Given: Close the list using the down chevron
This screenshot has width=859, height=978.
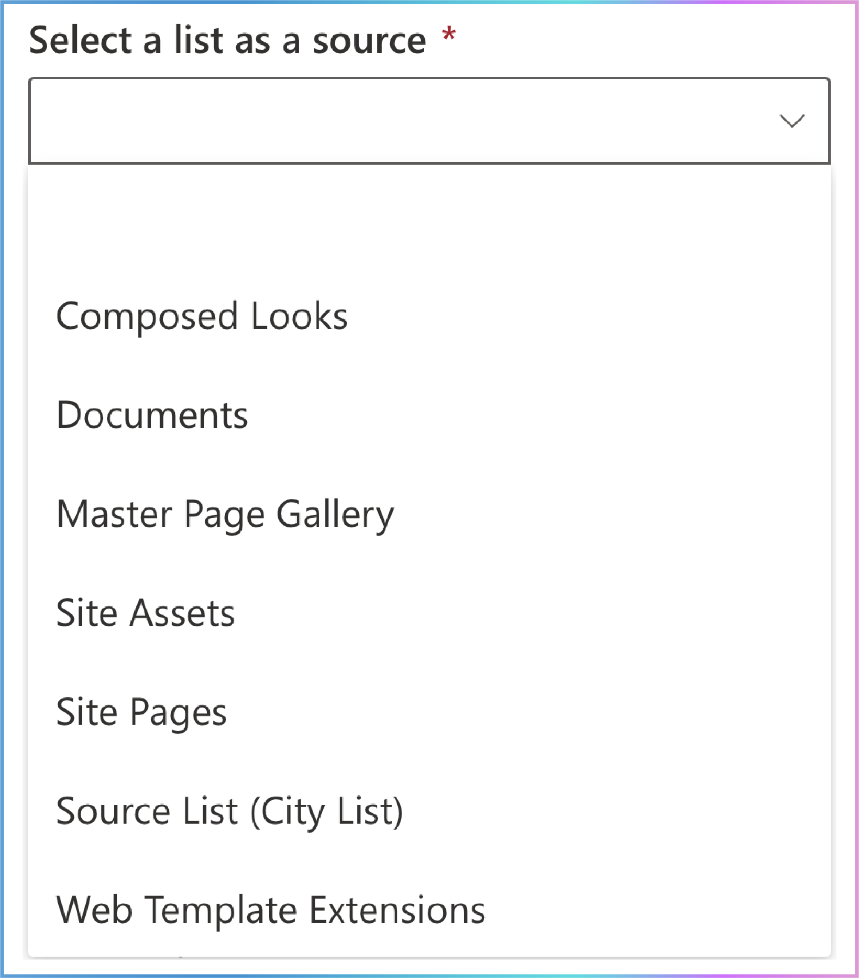Looking at the screenshot, I should click(792, 121).
